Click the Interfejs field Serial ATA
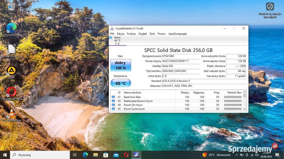Screen dimensions: 284x159 coord(180,66)
